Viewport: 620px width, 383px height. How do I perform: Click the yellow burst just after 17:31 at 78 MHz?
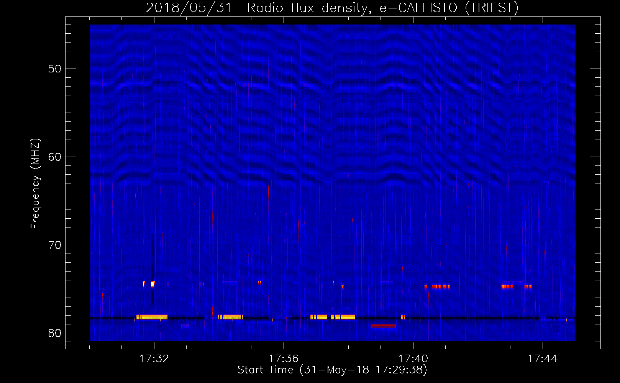pyautogui.click(x=152, y=317)
